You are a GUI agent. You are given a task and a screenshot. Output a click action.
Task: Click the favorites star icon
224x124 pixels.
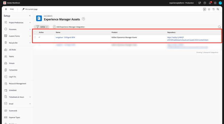[209, 9]
